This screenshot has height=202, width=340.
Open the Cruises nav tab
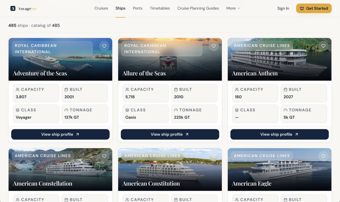point(101,8)
